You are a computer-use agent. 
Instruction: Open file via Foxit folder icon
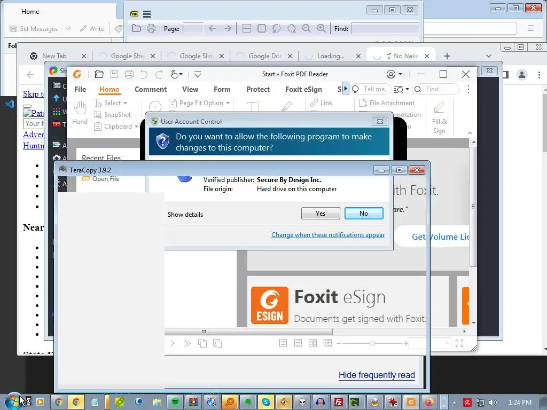(x=99, y=74)
